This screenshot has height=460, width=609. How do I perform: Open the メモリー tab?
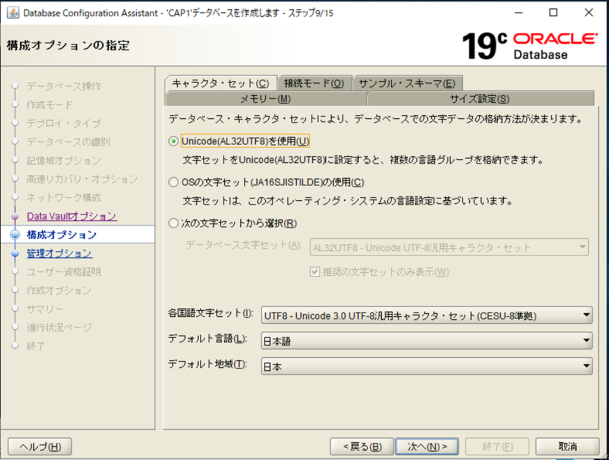coord(265,99)
